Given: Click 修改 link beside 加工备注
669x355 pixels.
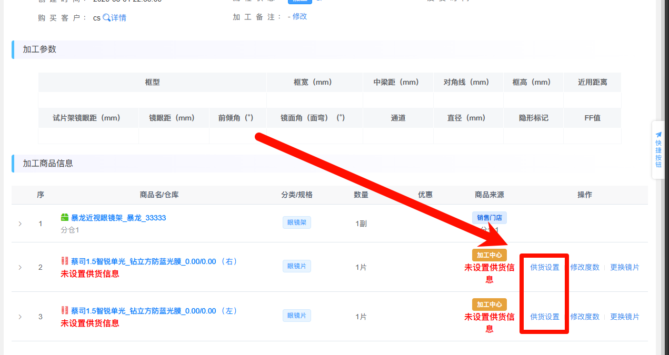Looking at the screenshot, I should pyautogui.click(x=299, y=16).
